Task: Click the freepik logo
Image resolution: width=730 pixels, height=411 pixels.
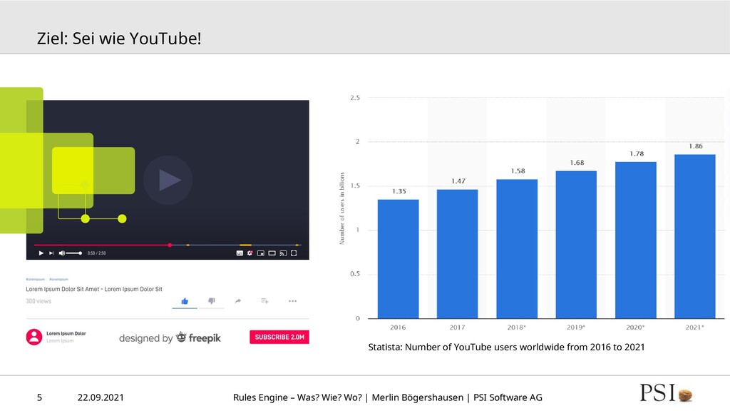Action: coord(198,338)
